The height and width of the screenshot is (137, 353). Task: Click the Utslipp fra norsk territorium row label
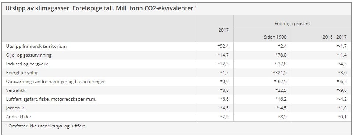click(x=36, y=46)
